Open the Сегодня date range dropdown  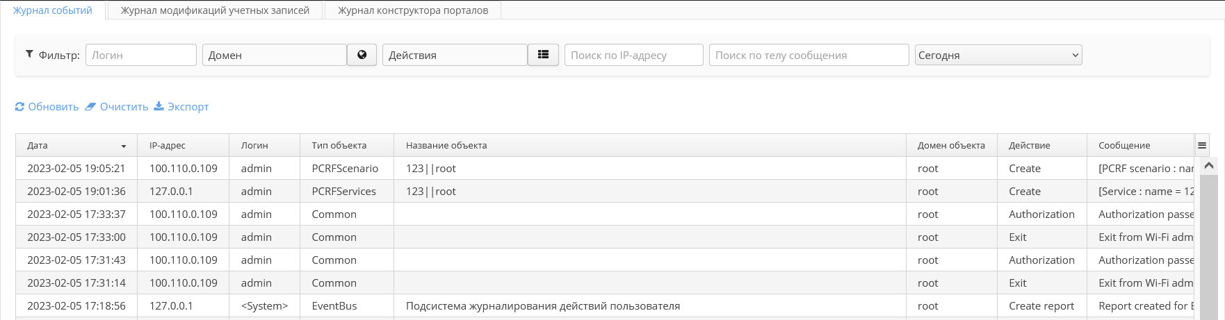(x=998, y=55)
